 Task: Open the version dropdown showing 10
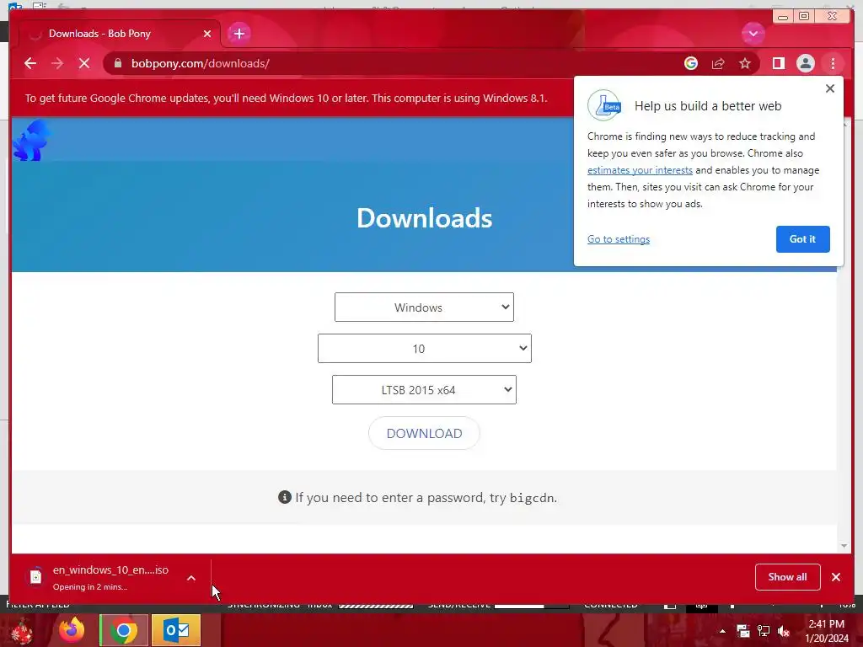[425, 348]
